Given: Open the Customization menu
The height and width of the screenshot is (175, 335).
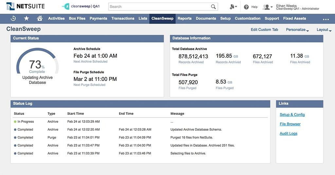Looking at the screenshot, I should click(248, 19).
